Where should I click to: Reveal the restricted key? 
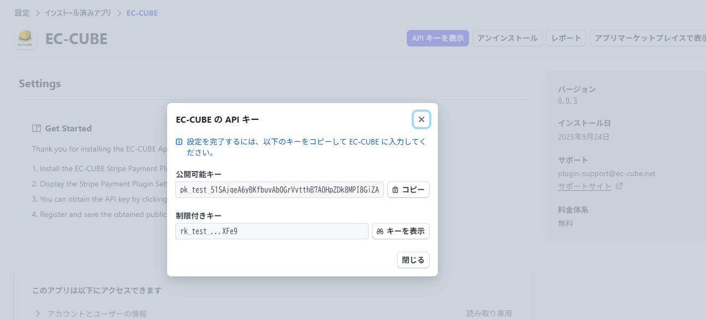pyautogui.click(x=401, y=231)
